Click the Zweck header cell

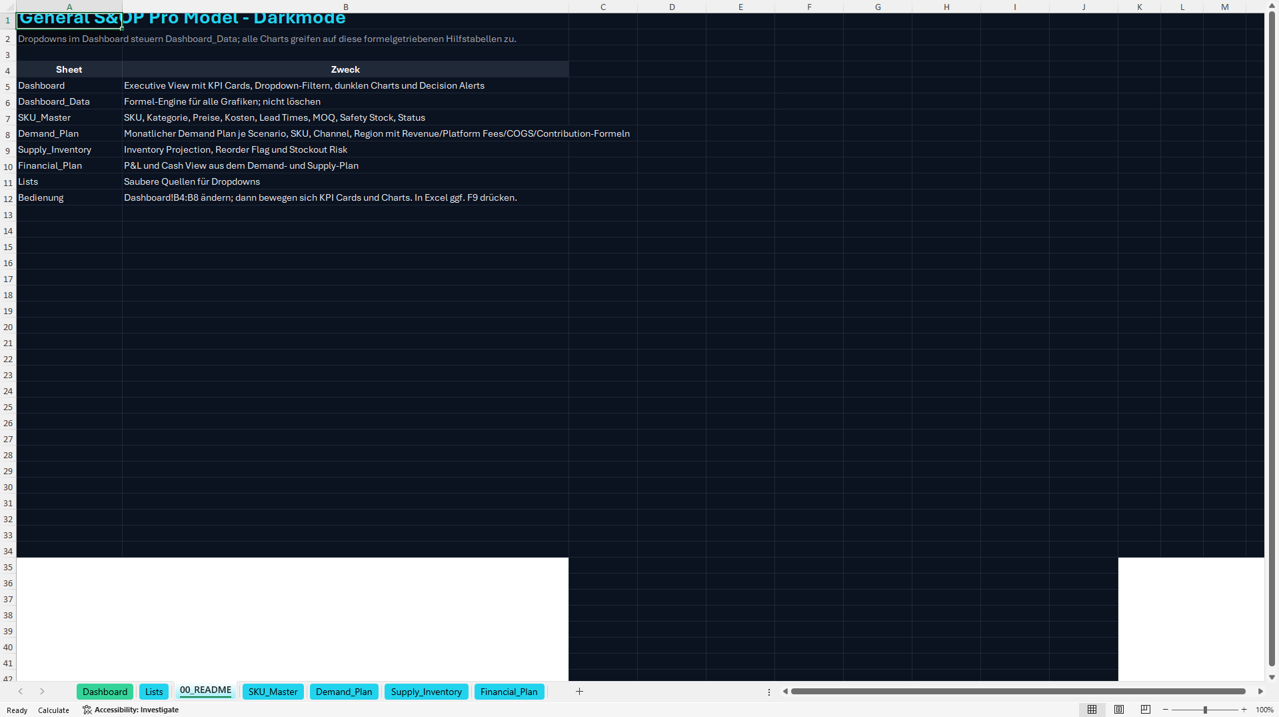[345, 69]
